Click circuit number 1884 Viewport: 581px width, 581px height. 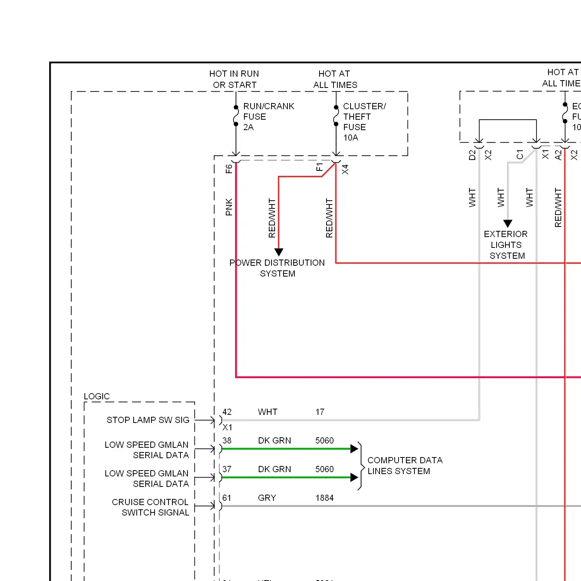[325, 498]
